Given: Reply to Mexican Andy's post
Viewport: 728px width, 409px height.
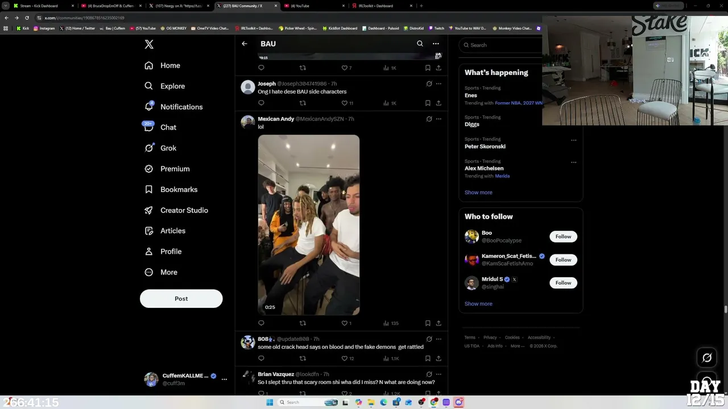Looking at the screenshot, I should pyautogui.click(x=261, y=323).
